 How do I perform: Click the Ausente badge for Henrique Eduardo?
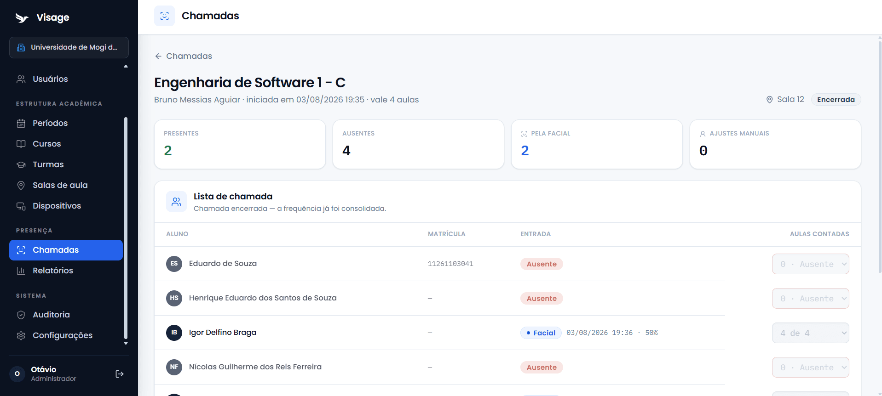(x=542, y=299)
